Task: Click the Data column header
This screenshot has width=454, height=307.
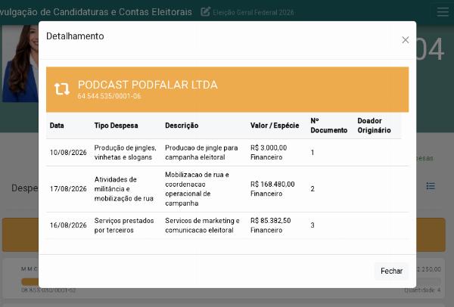Action: [57, 126]
